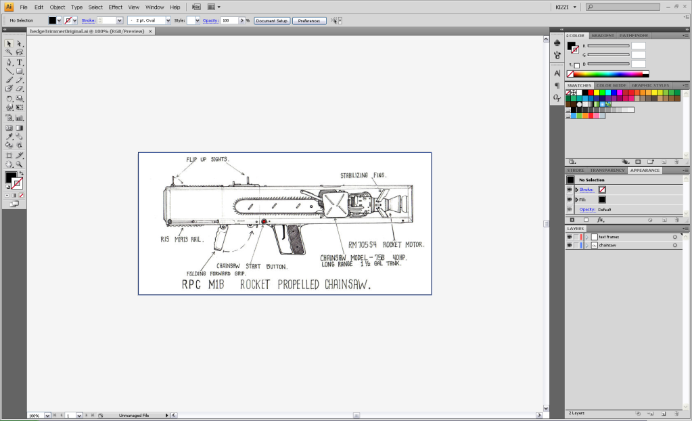
Task: Select the Rectangle tool
Action: pos(20,70)
